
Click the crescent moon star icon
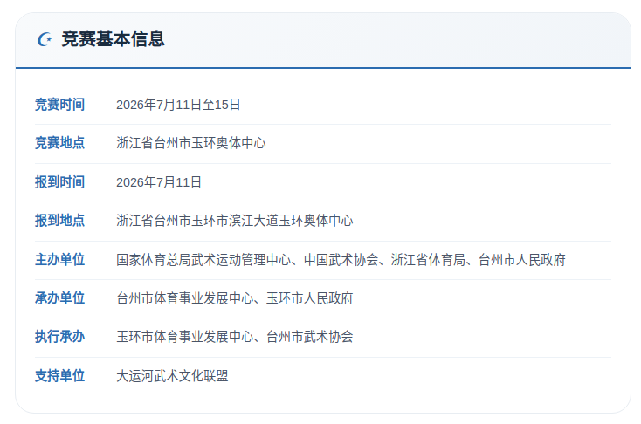(45, 40)
